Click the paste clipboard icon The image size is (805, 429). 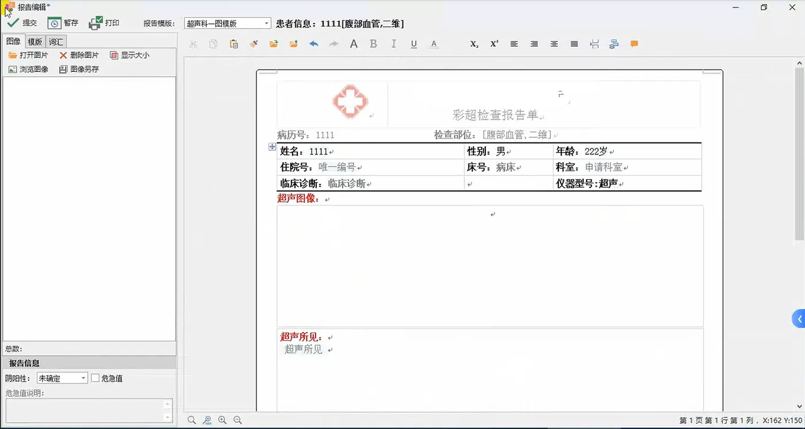click(x=233, y=44)
